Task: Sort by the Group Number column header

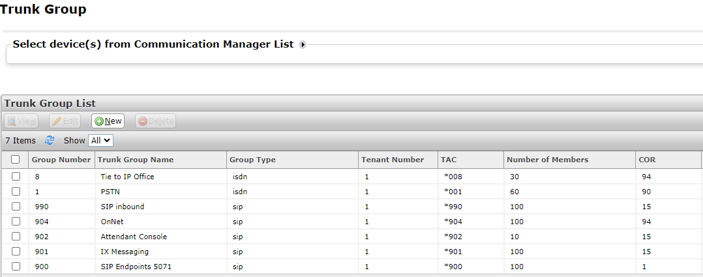Action: click(61, 160)
